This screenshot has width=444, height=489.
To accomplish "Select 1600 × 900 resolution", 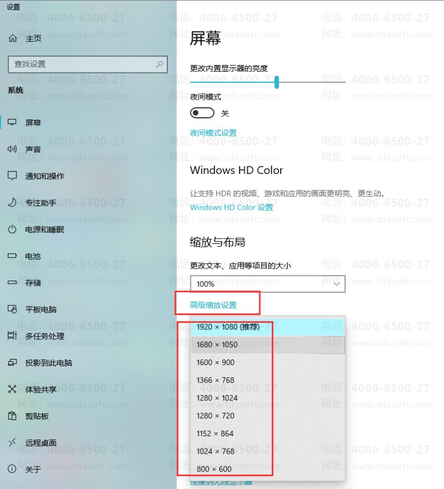I will [268, 362].
